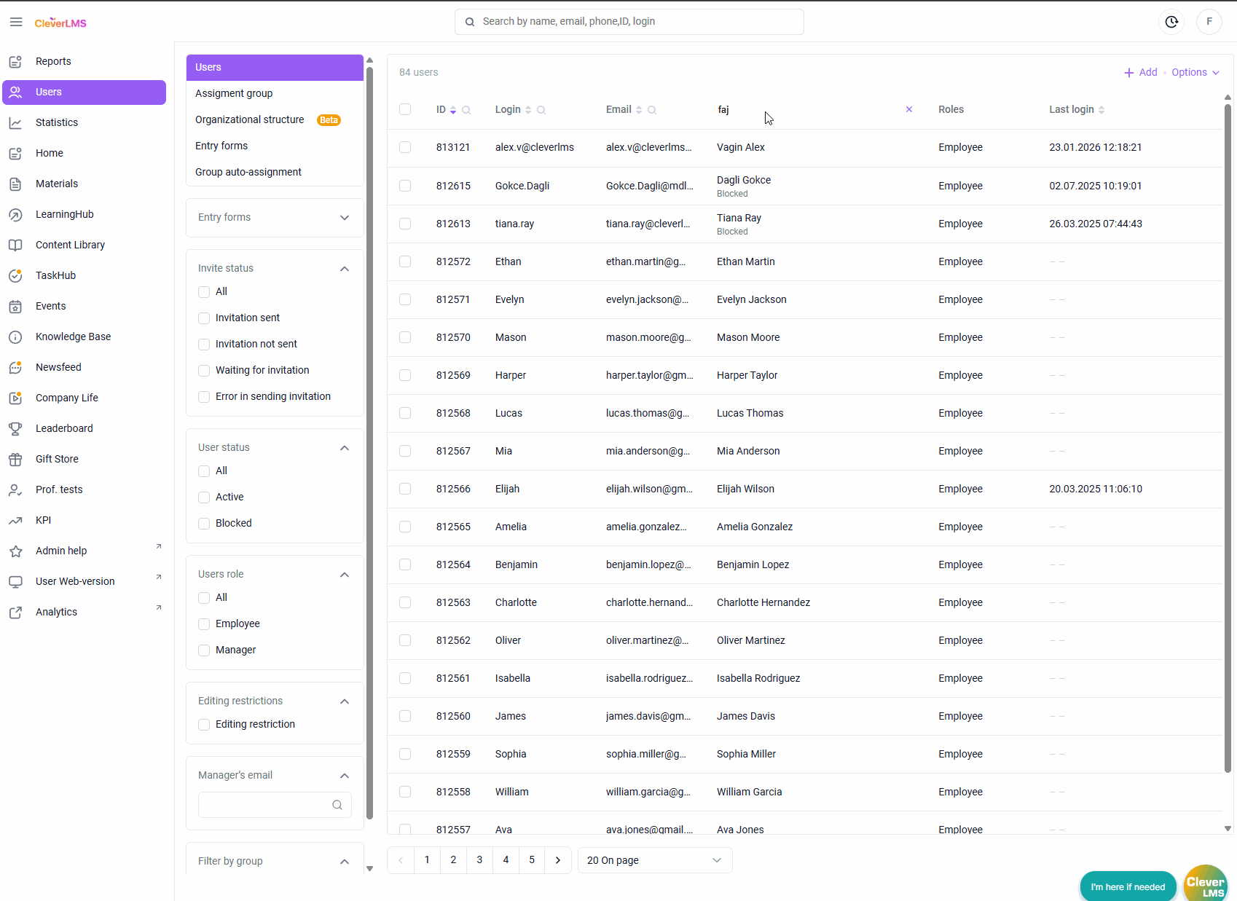Viewport: 1237px width, 901px height.
Task: Open the hamburger menu icon
Action: click(16, 22)
